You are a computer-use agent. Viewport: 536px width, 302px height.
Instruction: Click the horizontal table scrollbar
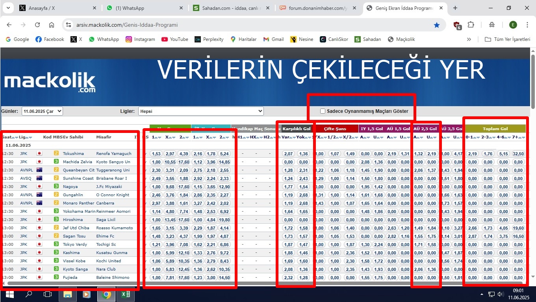[x=264, y=283]
